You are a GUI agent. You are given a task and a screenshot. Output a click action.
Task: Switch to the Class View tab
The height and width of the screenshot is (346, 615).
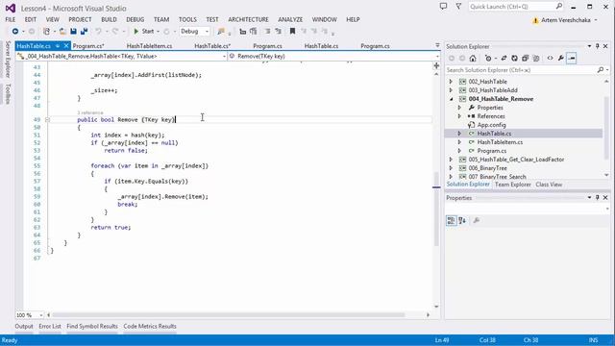549,185
